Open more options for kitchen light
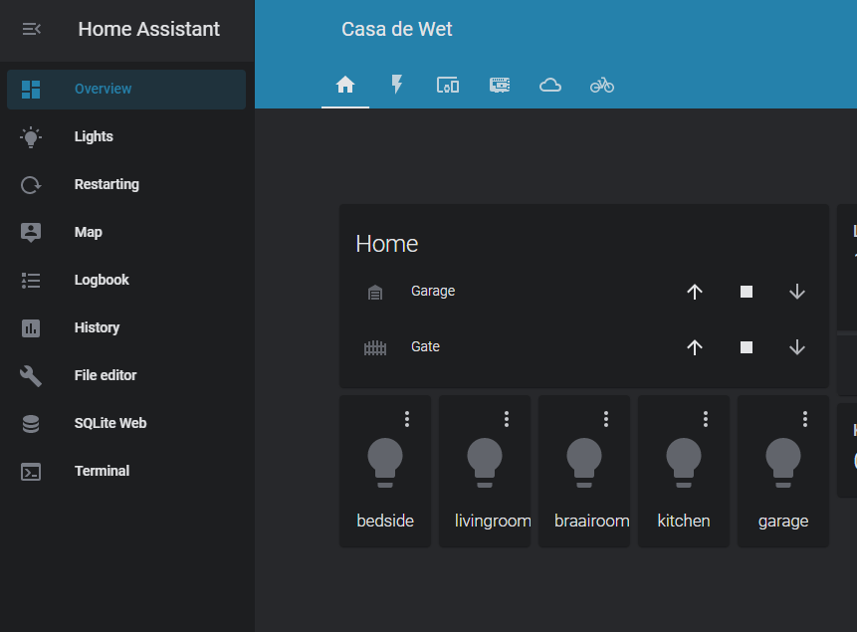Viewport: 857px width, 632px height. 706,419
